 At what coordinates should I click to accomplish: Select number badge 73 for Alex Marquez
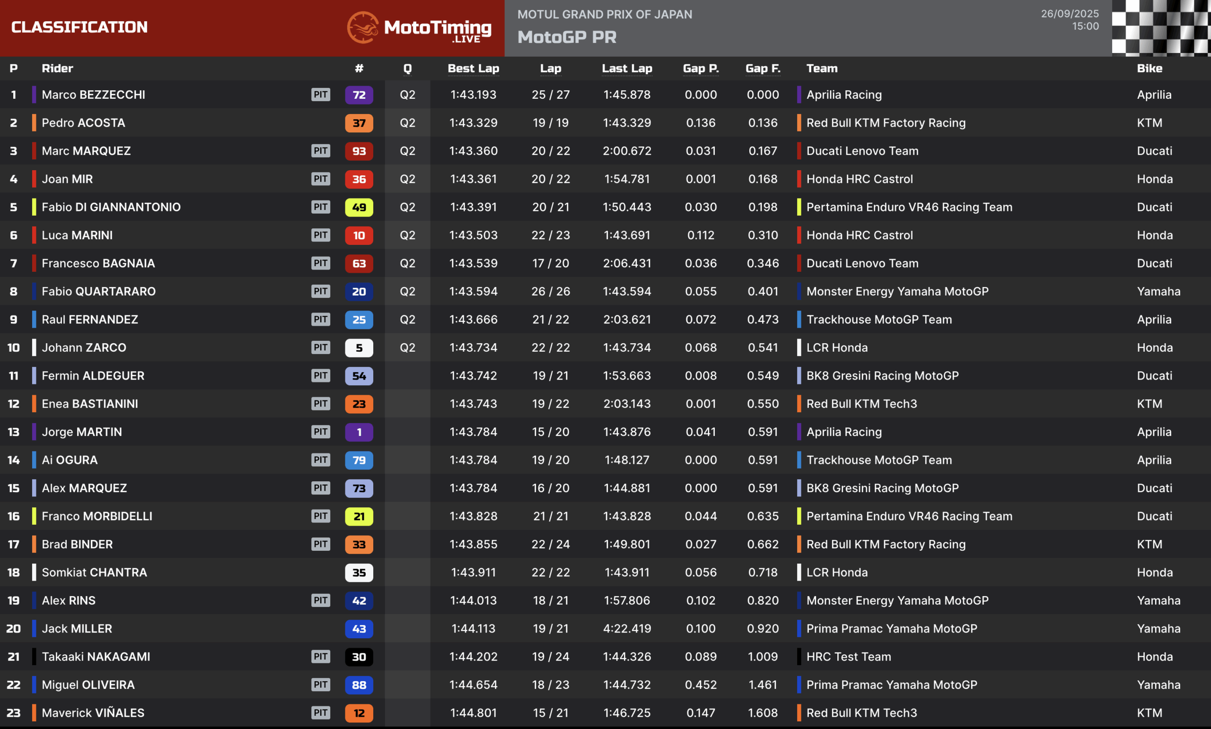(x=359, y=488)
